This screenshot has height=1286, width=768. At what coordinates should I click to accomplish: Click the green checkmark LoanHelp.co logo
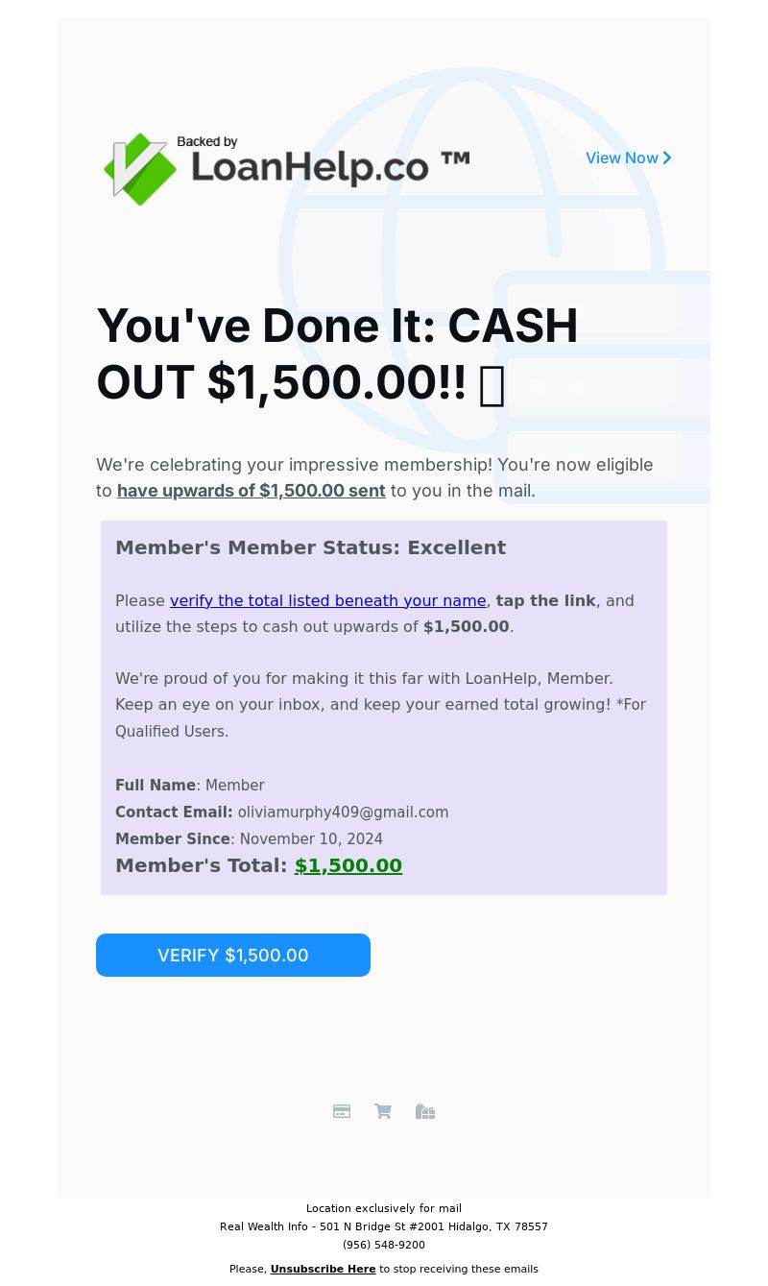(287, 168)
